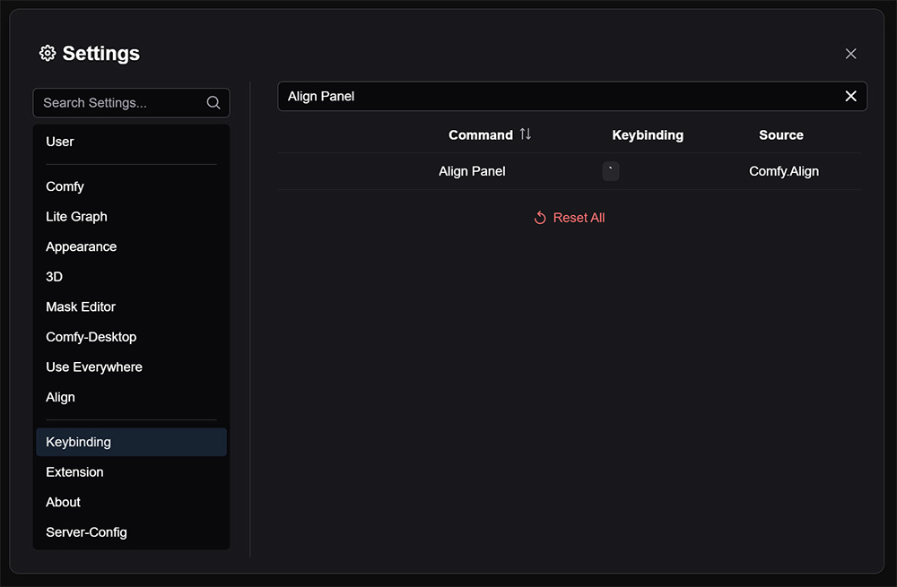
Task: Select the Appearance settings category
Action: (x=81, y=246)
